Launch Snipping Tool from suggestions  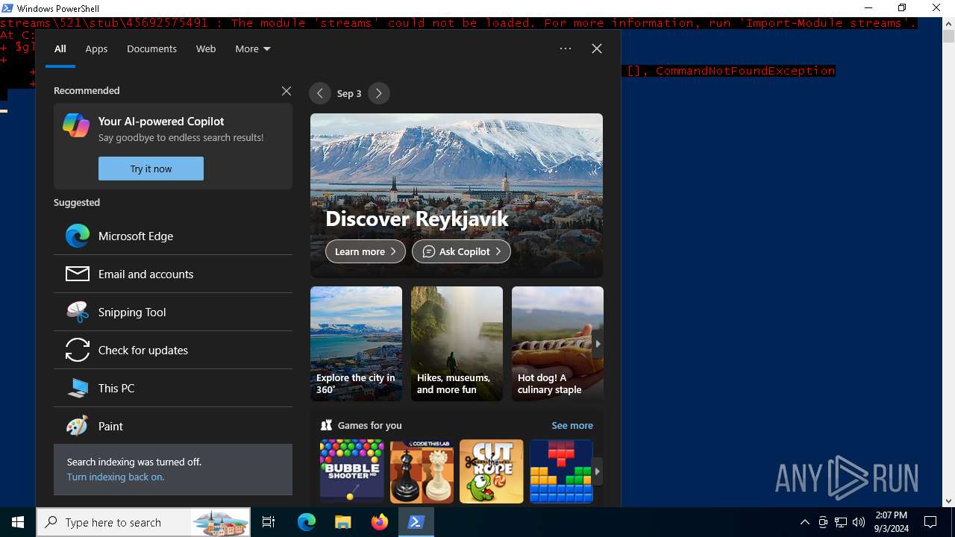click(x=173, y=312)
